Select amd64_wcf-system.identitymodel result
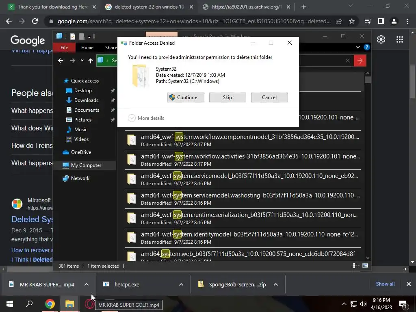416x312 pixels. point(243,238)
